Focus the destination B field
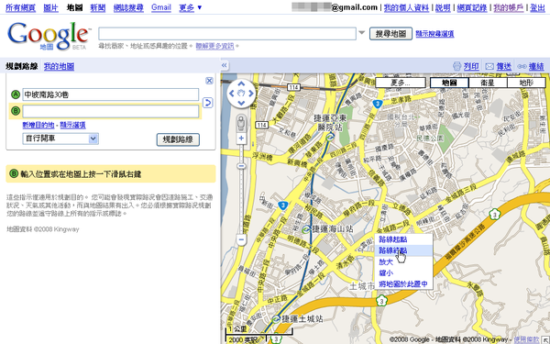The image size is (550, 344). click(x=111, y=111)
